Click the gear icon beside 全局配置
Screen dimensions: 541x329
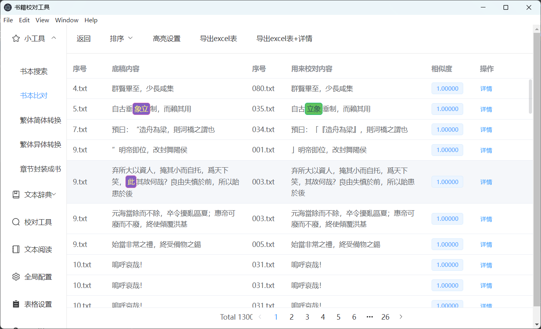click(x=16, y=277)
